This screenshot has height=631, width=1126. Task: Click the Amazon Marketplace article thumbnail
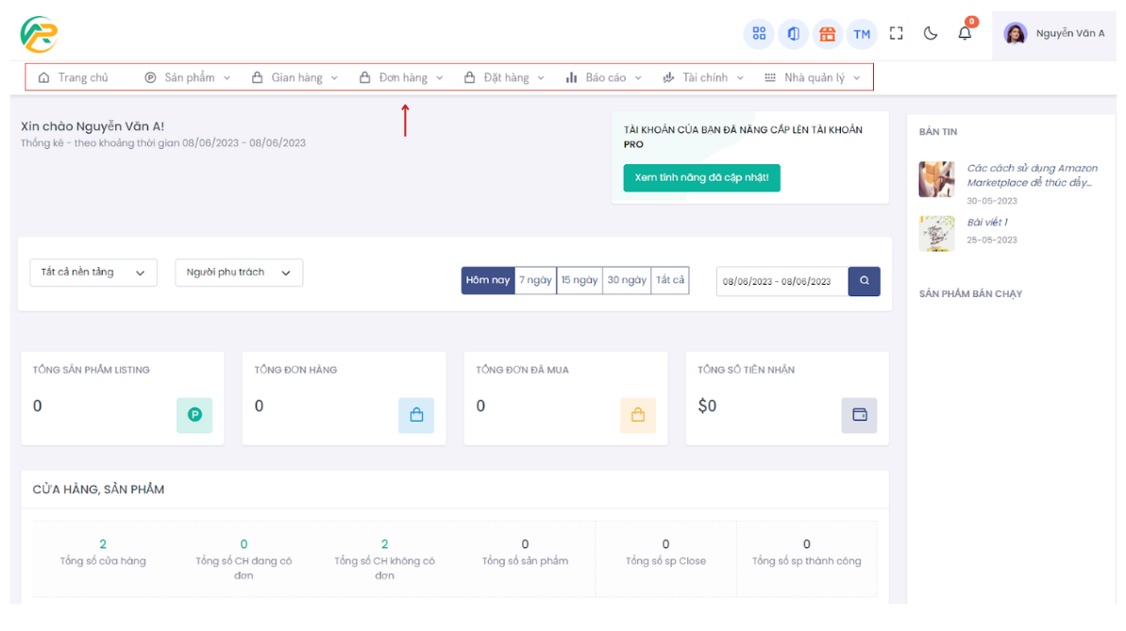click(936, 179)
